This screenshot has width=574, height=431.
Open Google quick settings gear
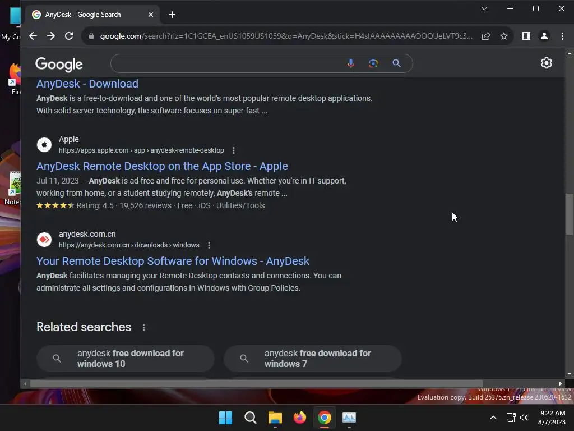click(x=546, y=63)
